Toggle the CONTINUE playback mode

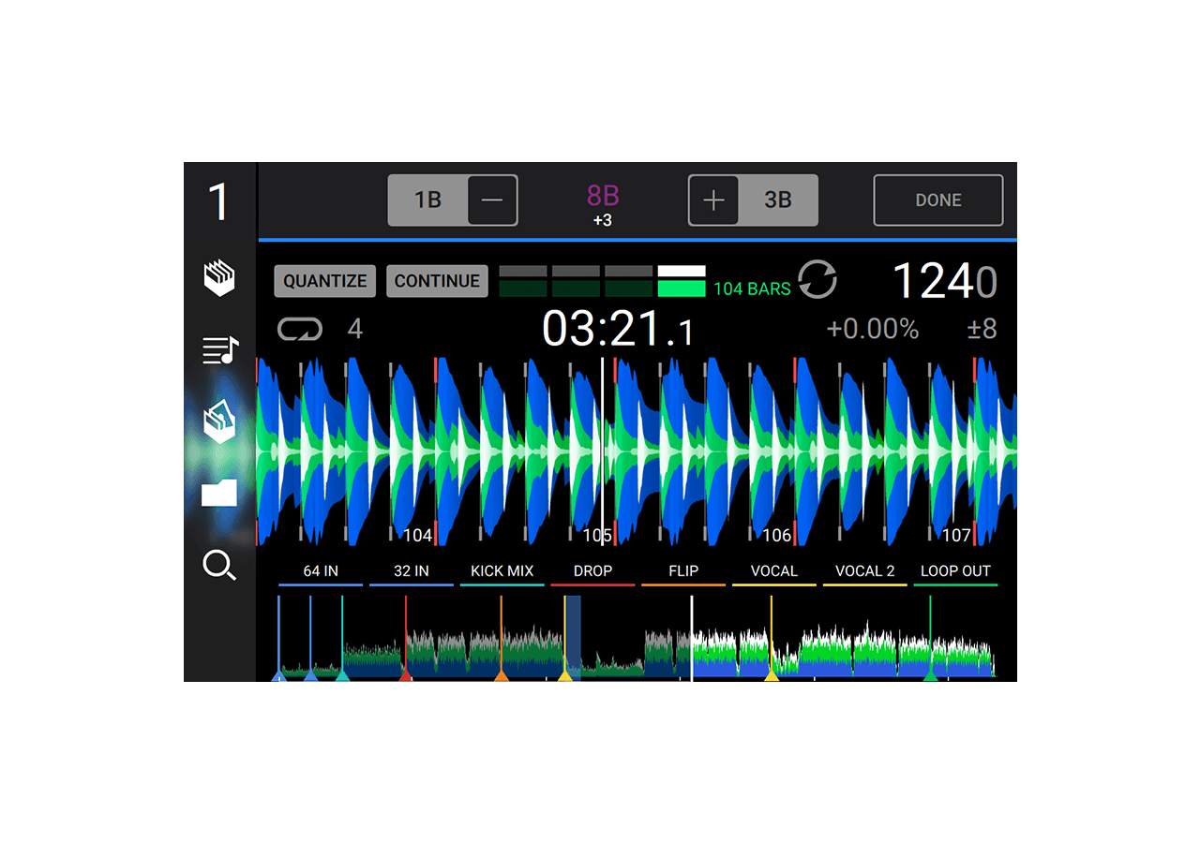coord(437,281)
